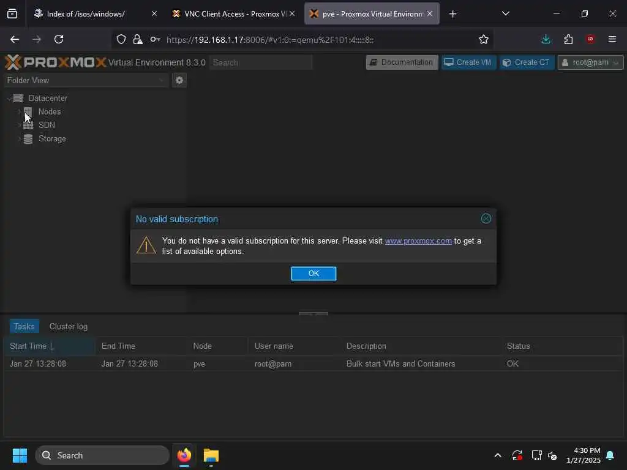Open Firefox View icon
This screenshot has height=470, width=627.
pos(12,14)
